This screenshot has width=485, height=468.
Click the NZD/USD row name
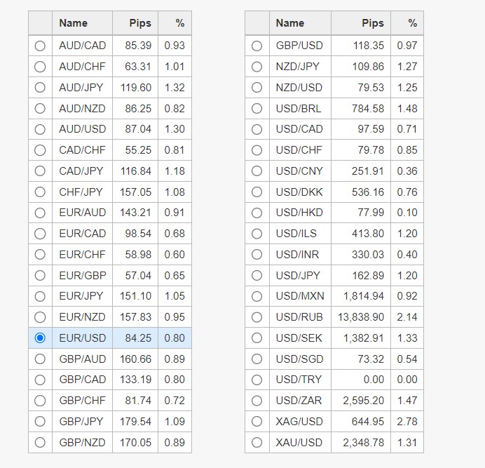coord(299,88)
